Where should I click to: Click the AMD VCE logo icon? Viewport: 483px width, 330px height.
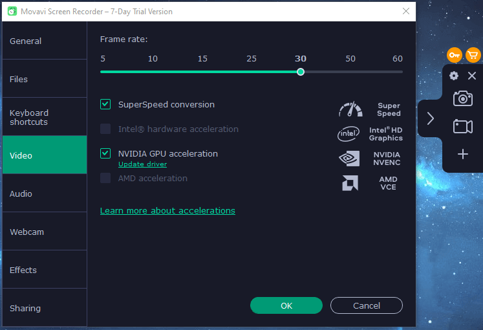tap(350, 183)
